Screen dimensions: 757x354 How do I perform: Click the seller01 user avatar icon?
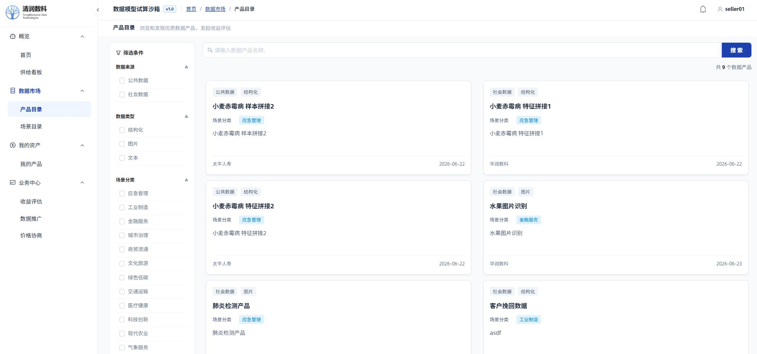tap(720, 9)
